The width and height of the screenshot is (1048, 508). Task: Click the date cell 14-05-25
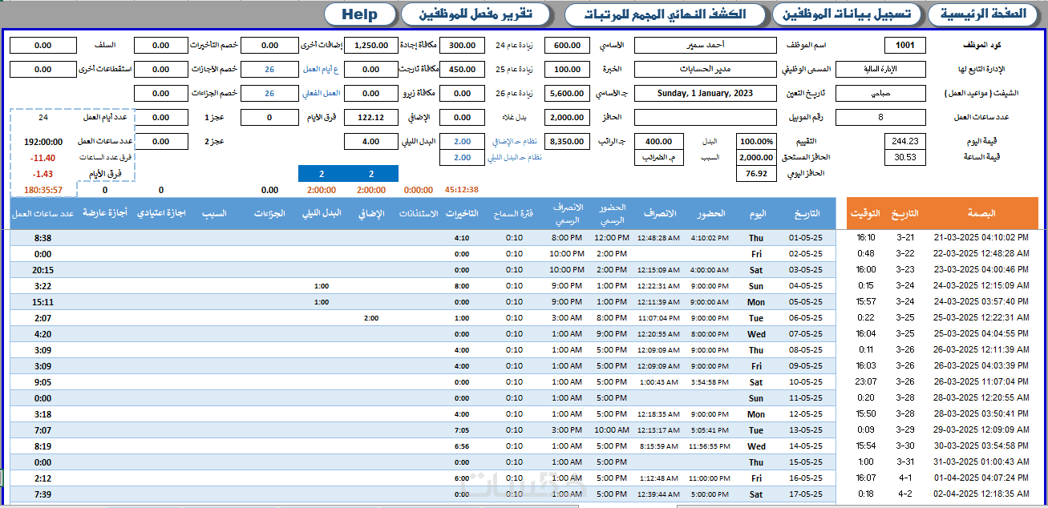(805, 446)
